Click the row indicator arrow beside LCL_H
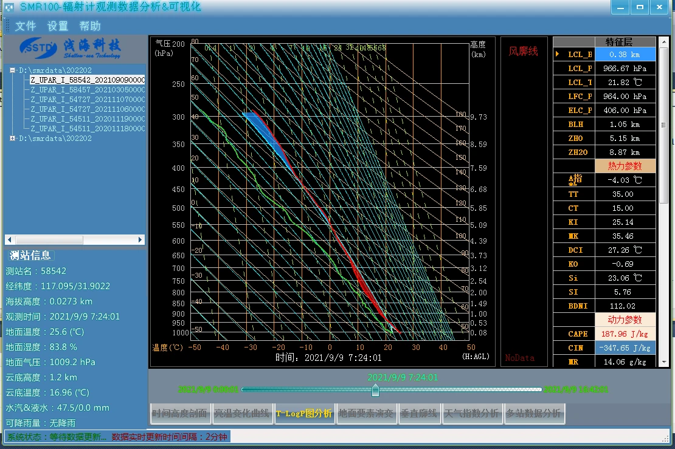This screenshot has height=449, width=675. click(x=558, y=54)
